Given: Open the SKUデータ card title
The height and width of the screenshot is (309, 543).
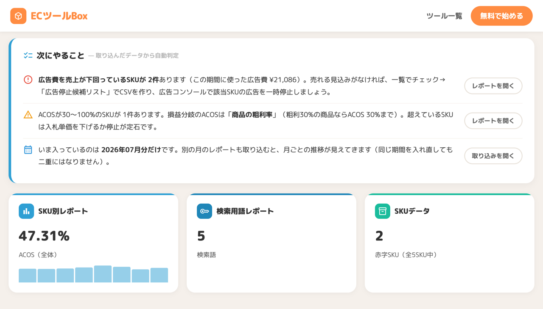Looking at the screenshot, I should [412, 211].
